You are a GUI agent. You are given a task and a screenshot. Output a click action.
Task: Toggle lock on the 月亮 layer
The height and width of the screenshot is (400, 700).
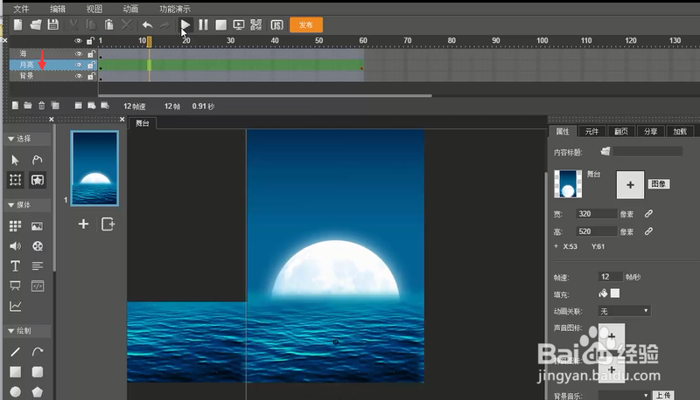click(91, 65)
